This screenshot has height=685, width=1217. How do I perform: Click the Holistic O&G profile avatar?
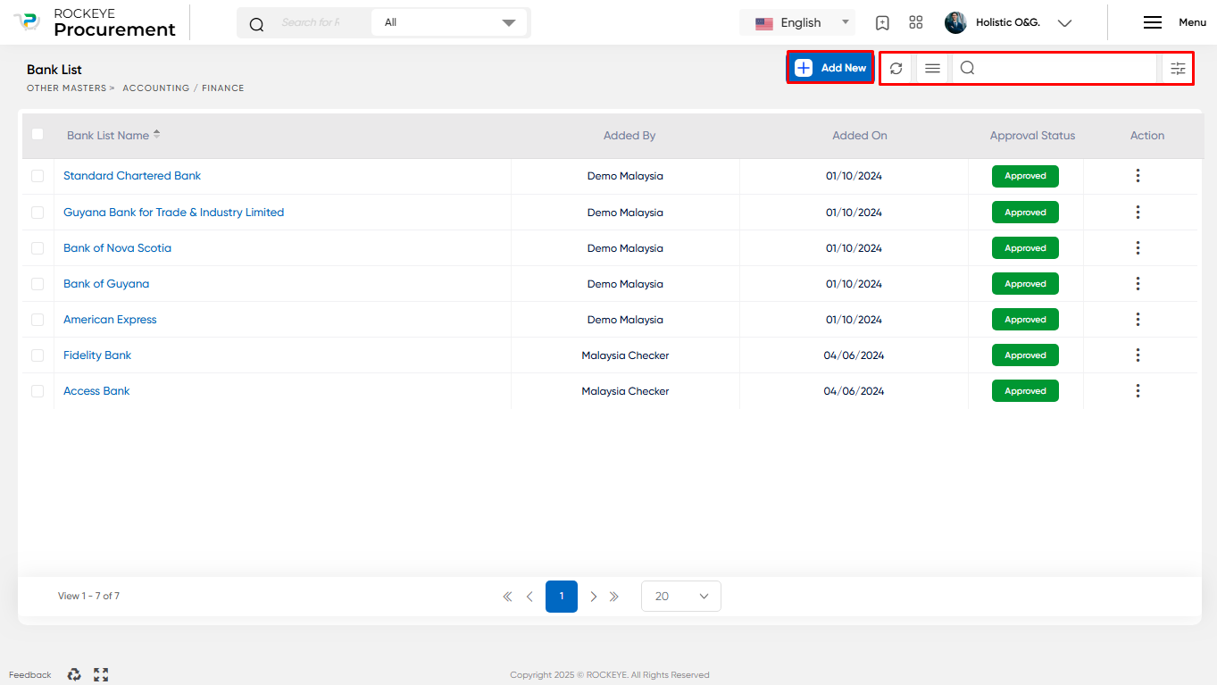tap(955, 23)
